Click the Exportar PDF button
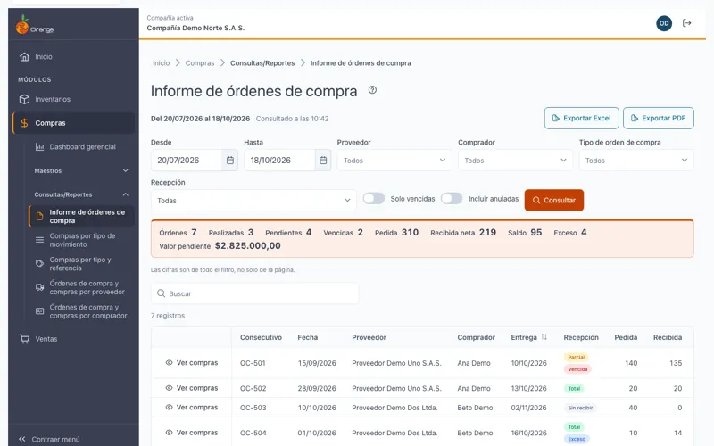Image resolution: width=714 pixels, height=446 pixels. pyautogui.click(x=659, y=118)
